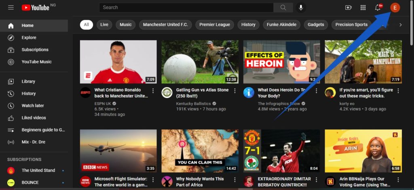Screen dimensions: 414x190
Task: Open options for Part of Africa video
Action: click(235, 180)
